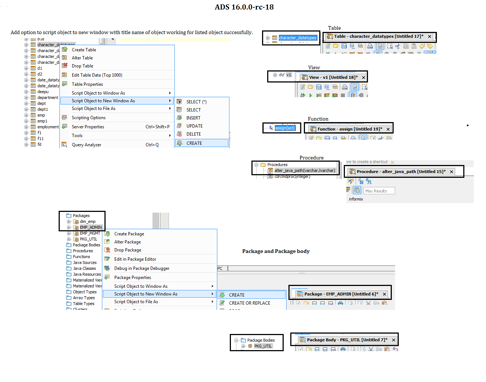
Task: Switch to Package Body - PKG_UTIL [Untitled 7] tab
Action: point(347,340)
